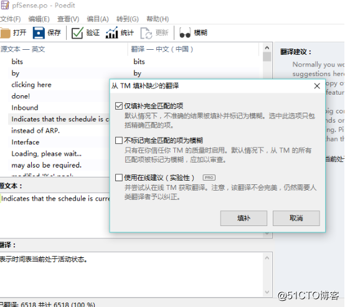Open the 编辑(E) menu
345x307 pixels.
point(39,19)
